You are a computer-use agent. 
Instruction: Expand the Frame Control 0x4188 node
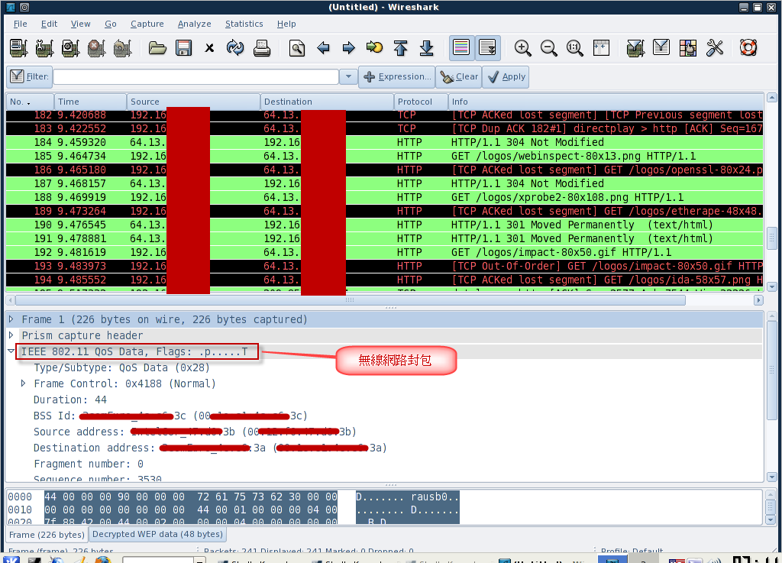(x=23, y=383)
